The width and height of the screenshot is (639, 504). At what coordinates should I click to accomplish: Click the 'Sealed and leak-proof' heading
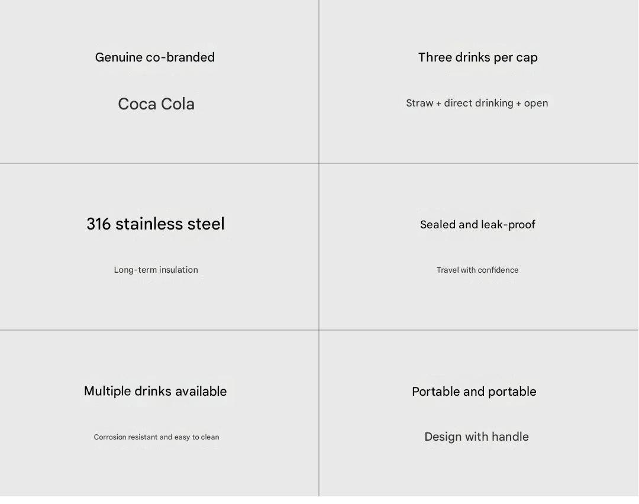(477, 225)
